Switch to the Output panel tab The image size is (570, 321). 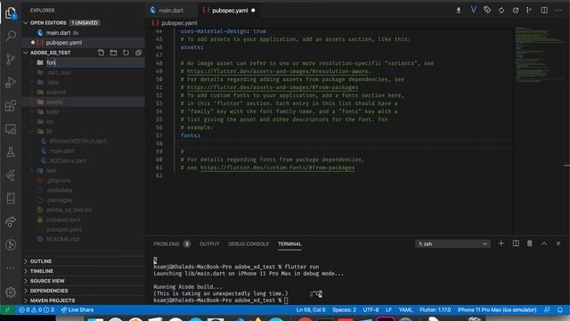coord(209,243)
